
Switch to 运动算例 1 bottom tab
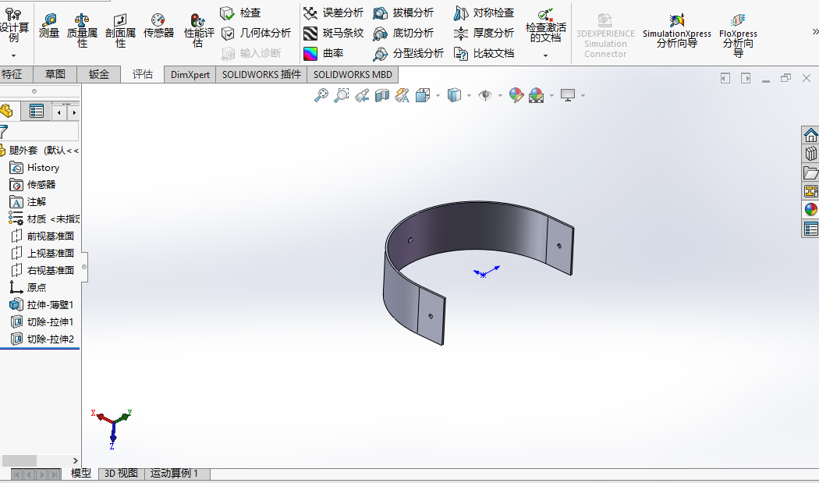click(177, 473)
